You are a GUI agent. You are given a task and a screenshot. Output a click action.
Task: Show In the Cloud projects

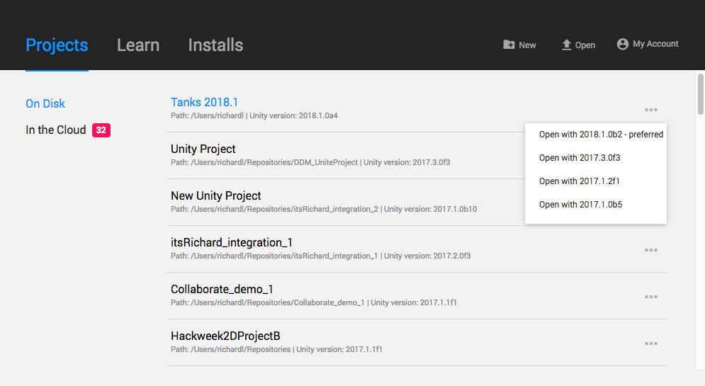coord(55,130)
